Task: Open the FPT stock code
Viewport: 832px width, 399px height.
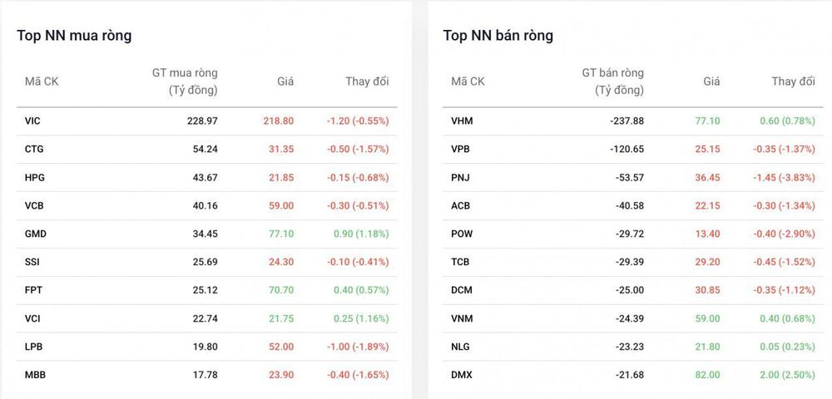Action: click(33, 290)
